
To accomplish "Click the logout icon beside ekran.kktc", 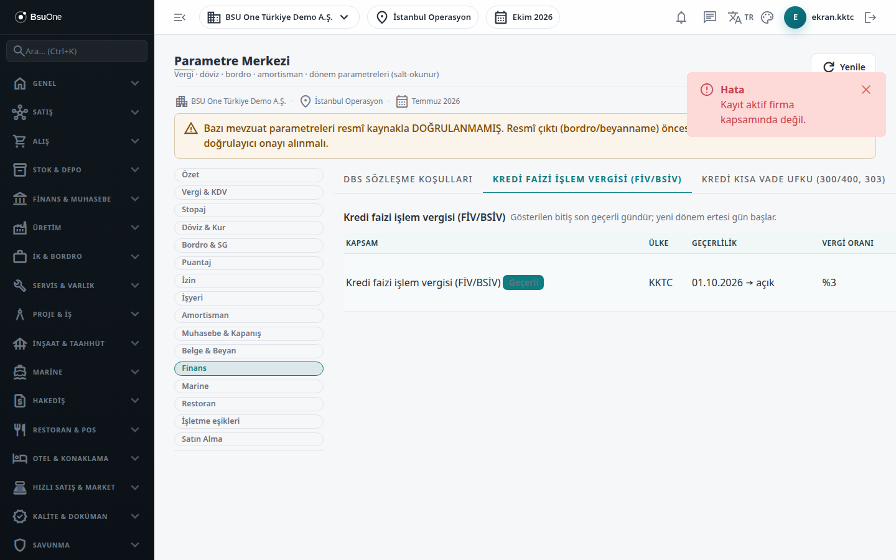I will [870, 17].
